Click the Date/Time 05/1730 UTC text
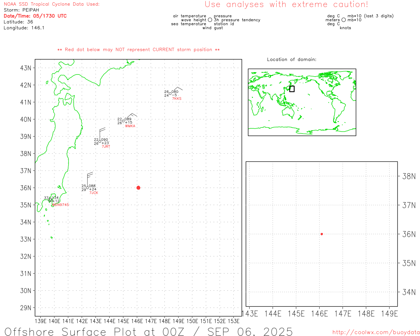This screenshot has height=336, width=420. pos(35,16)
